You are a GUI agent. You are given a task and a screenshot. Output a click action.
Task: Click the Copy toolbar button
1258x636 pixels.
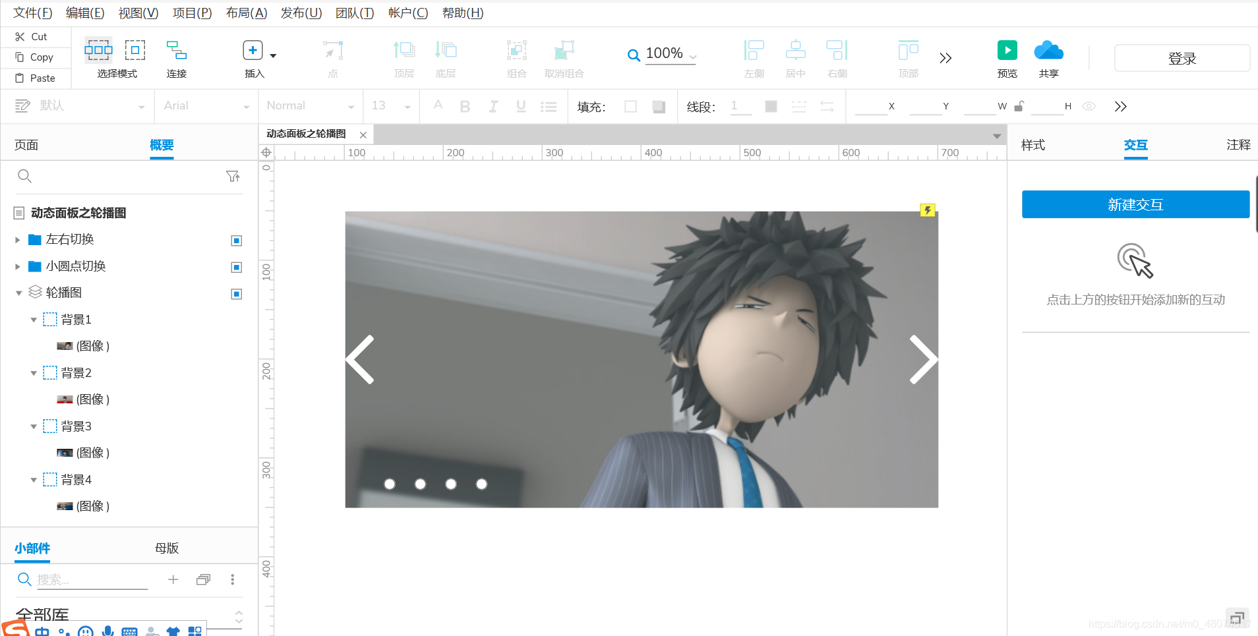pyautogui.click(x=34, y=57)
